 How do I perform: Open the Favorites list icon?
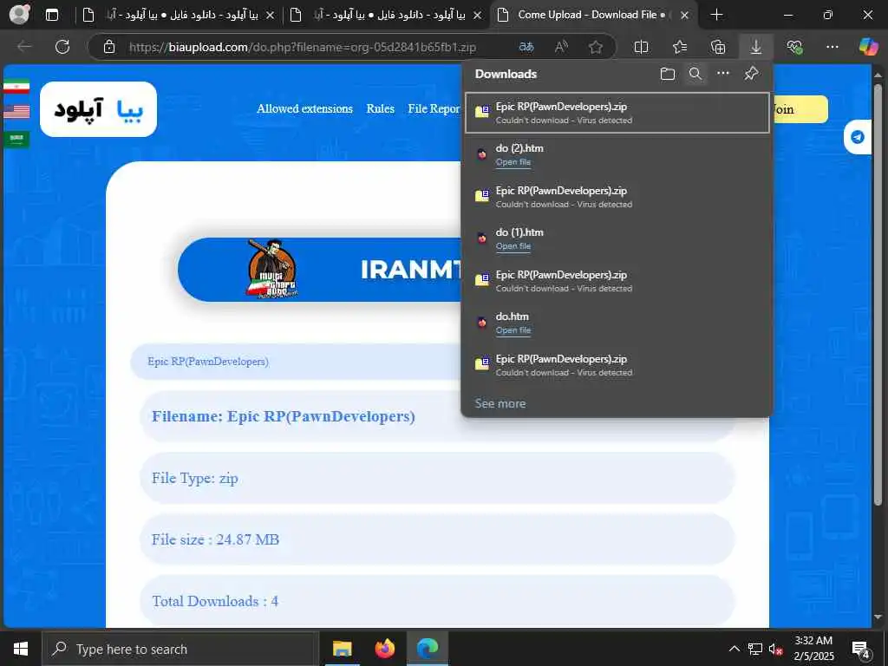tap(680, 47)
